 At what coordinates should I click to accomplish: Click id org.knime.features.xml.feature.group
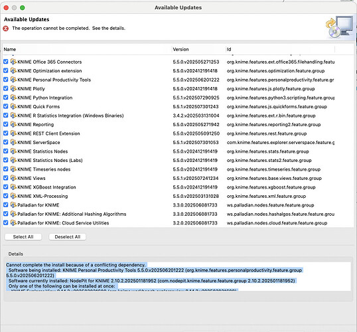tap(266, 196)
